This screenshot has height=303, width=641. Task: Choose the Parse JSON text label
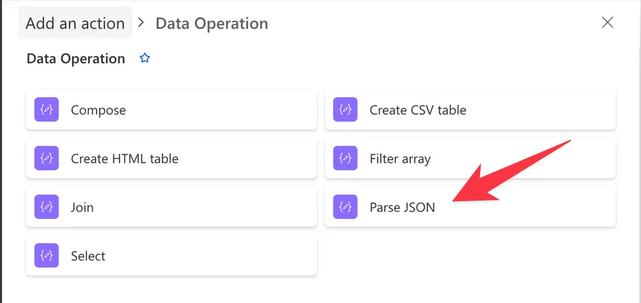point(402,207)
